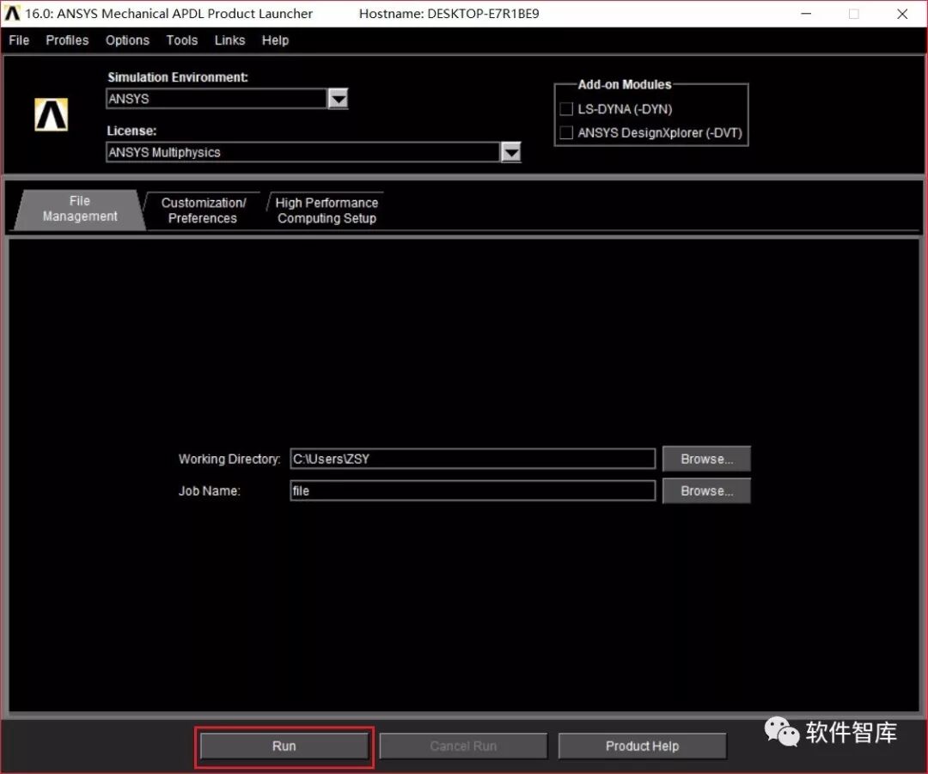
Task: Open the Help menu
Action: tap(275, 40)
